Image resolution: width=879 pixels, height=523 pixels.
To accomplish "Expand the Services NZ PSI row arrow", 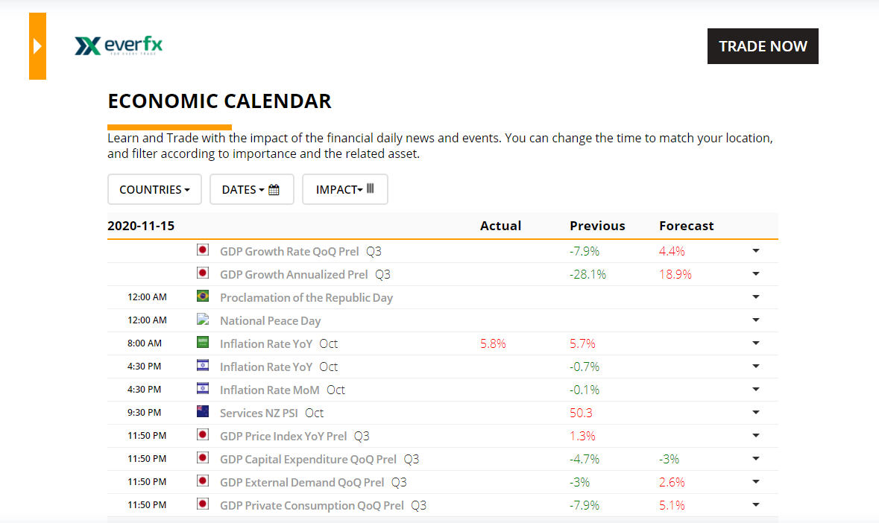I will [x=755, y=413].
